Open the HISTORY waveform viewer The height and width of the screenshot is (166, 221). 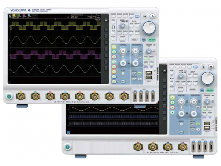click(135, 39)
